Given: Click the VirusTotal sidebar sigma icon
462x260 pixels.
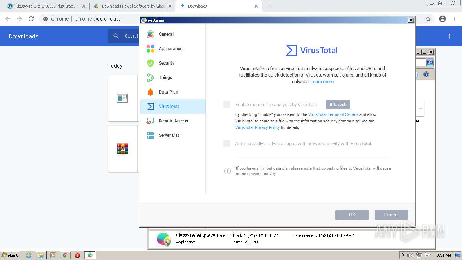Looking at the screenshot, I should [151, 107].
